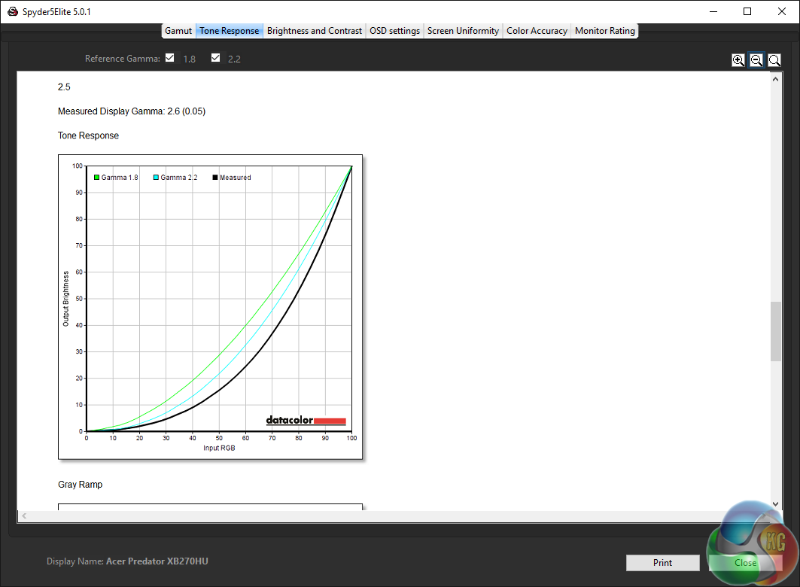Open the Brightness and Contrast tab
Image resolution: width=800 pixels, height=587 pixels.
[314, 31]
